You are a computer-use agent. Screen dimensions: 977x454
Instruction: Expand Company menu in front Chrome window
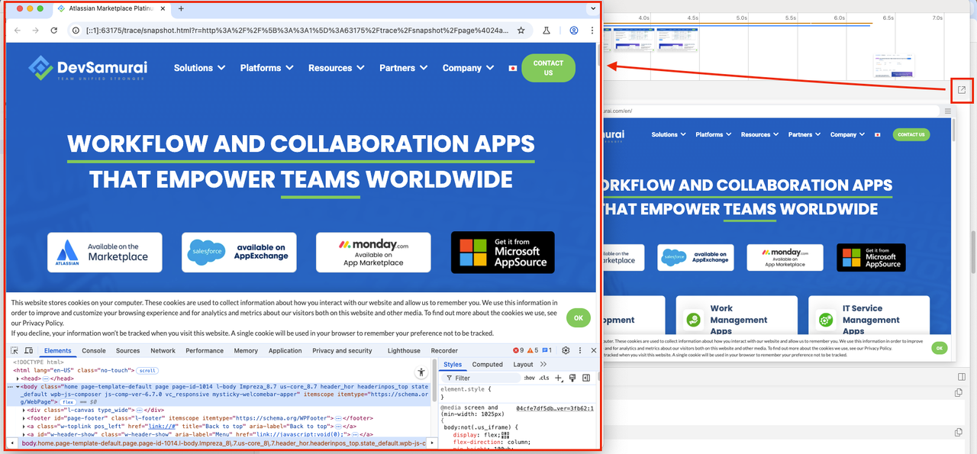[468, 68]
